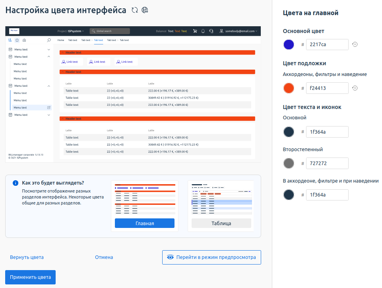Screen dimensions: 382x288
Task: Click the magnifier search icon in the preview sidebar
Action: click(49, 40)
